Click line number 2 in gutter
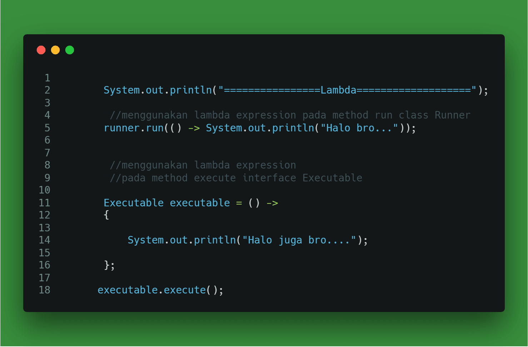The height and width of the screenshot is (347, 528). click(x=47, y=90)
